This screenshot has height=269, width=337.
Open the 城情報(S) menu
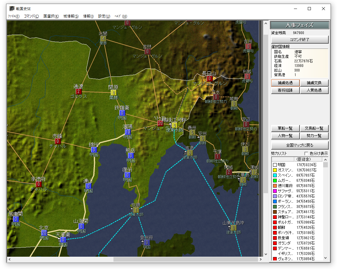click(71, 16)
